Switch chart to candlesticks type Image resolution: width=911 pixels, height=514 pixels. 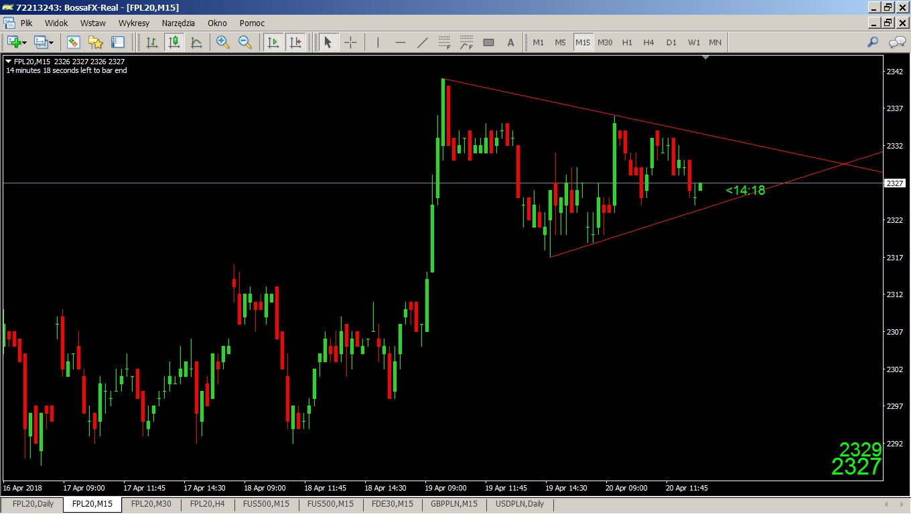point(174,42)
